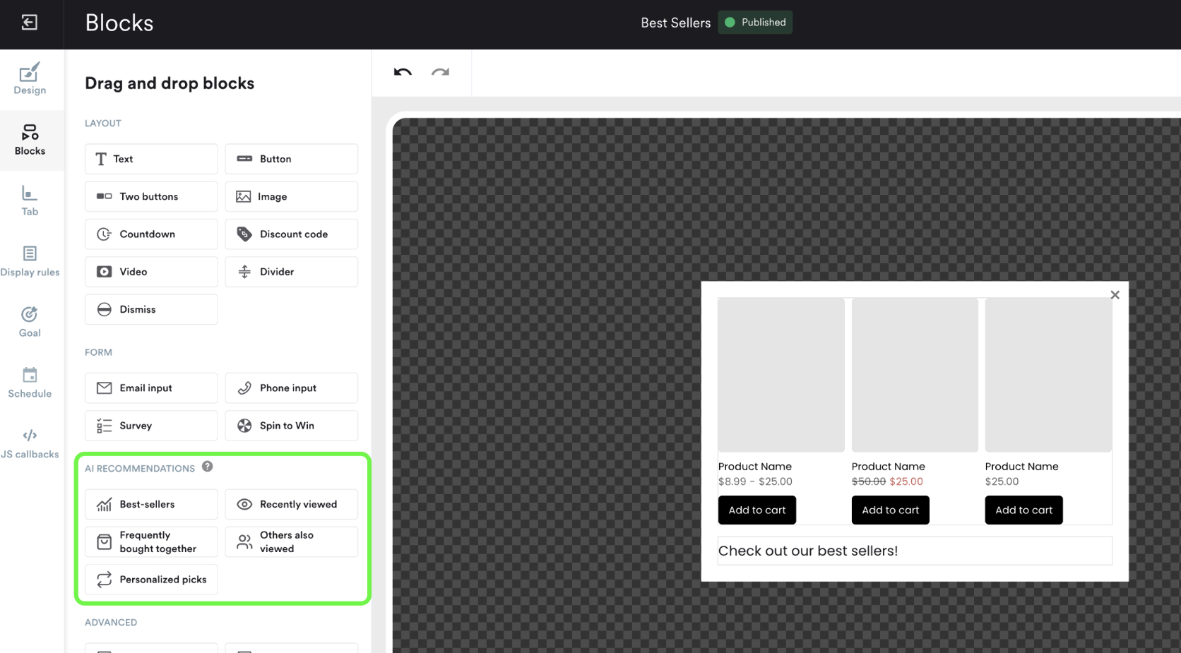The image size is (1181, 653).
Task: Click the Published status badge
Action: pyautogui.click(x=755, y=23)
